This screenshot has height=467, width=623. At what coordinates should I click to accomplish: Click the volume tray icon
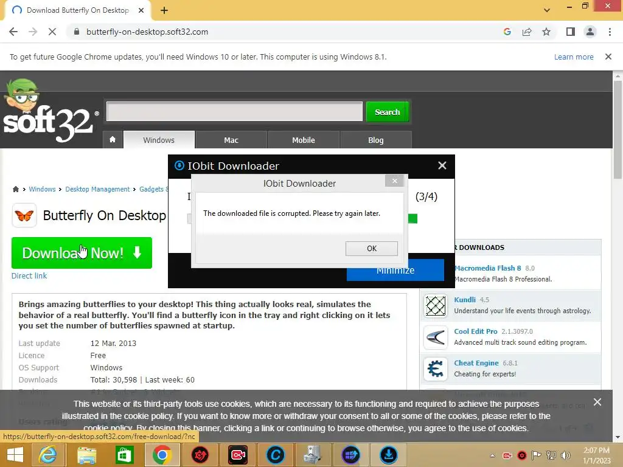pyautogui.click(x=565, y=455)
